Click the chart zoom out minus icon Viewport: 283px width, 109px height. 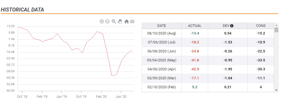pos(107,22)
